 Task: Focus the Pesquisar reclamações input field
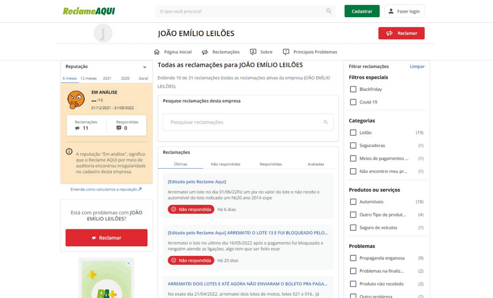pyautogui.click(x=243, y=122)
